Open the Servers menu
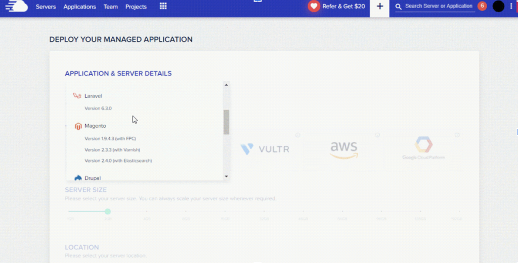Viewport: 518px width, 263px height. [46, 7]
